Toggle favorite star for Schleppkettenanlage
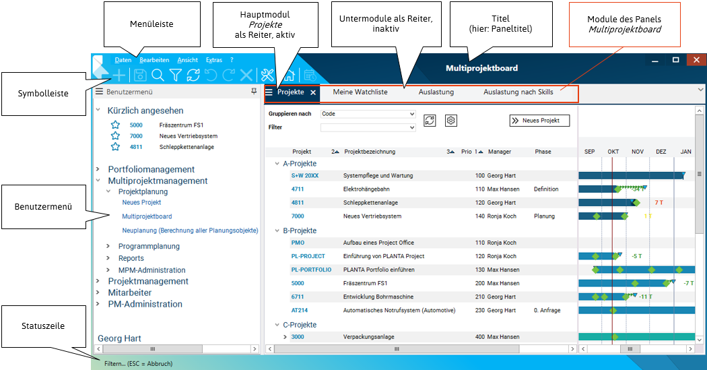This screenshot has width=707, height=370. [x=115, y=147]
